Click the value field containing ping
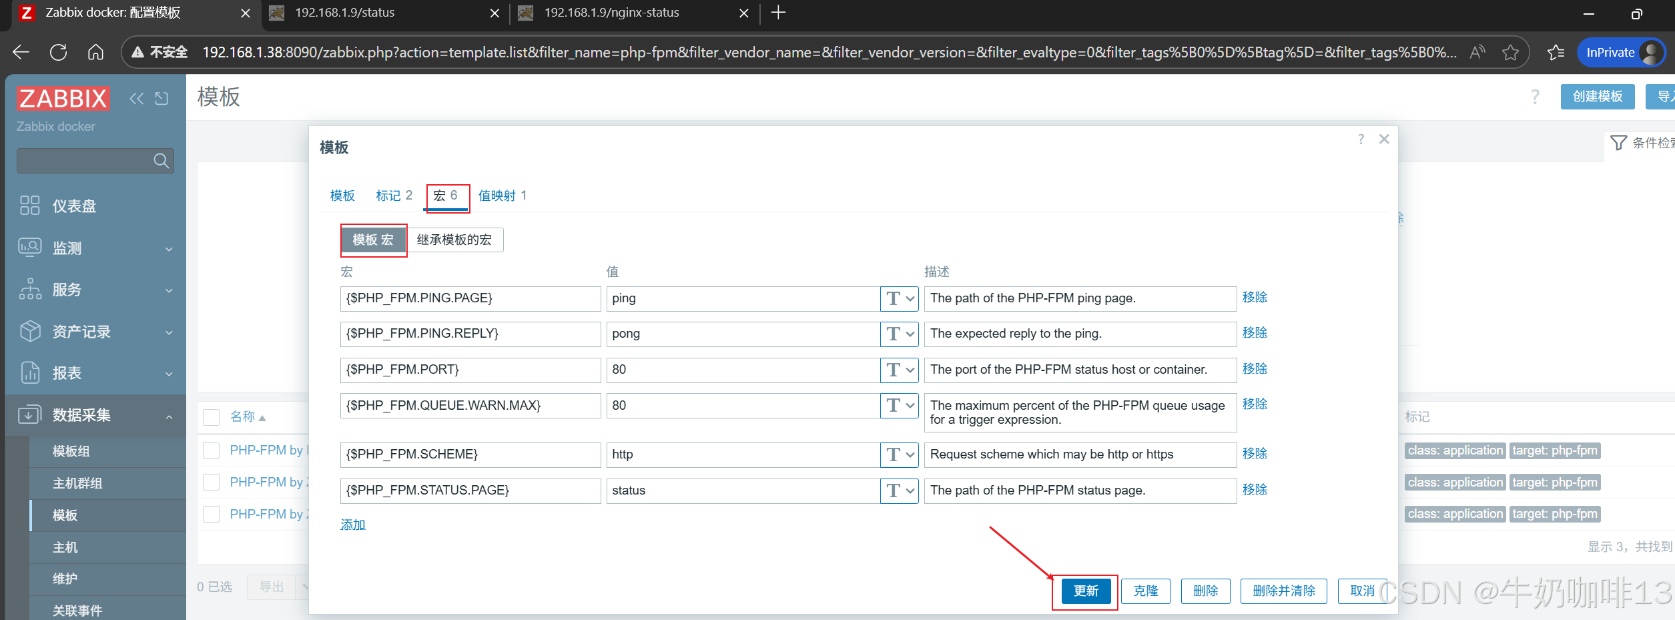 pyautogui.click(x=743, y=298)
